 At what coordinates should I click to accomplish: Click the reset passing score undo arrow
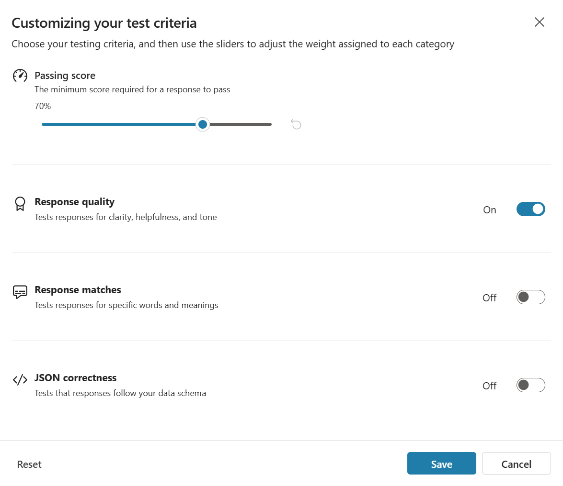coord(296,124)
